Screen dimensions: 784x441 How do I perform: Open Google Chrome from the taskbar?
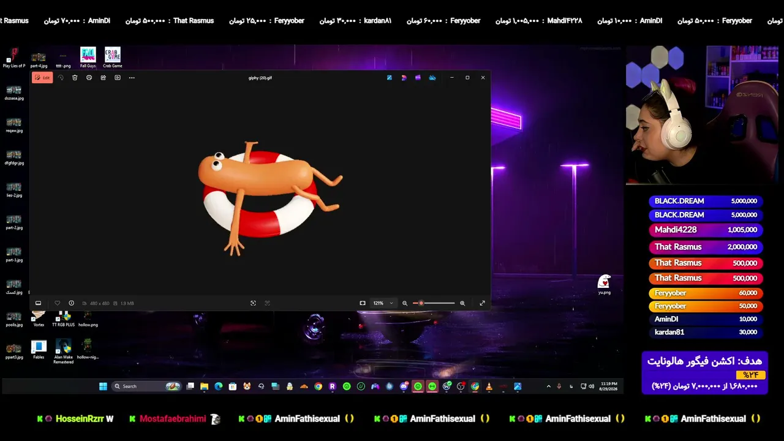(x=318, y=386)
